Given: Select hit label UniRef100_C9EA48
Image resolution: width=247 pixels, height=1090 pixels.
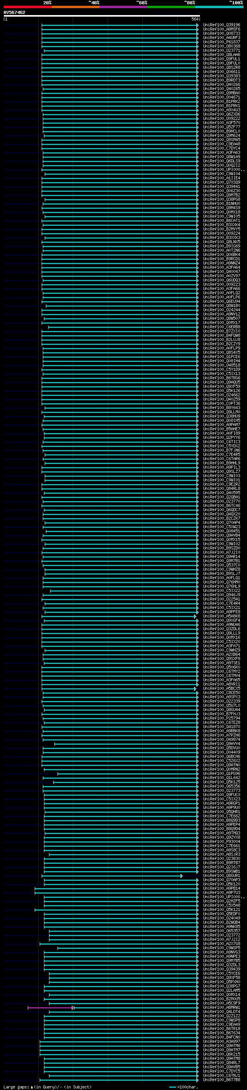Looking at the screenshot, I should [221, 144].
